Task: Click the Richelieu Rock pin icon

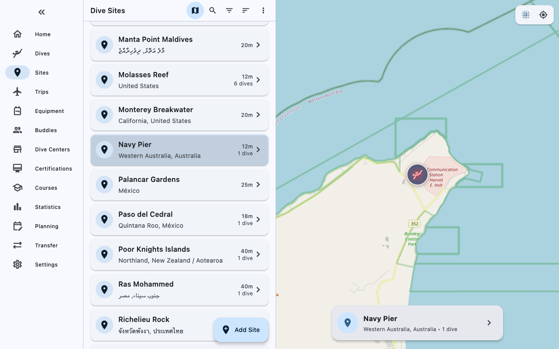Action: [104, 325]
